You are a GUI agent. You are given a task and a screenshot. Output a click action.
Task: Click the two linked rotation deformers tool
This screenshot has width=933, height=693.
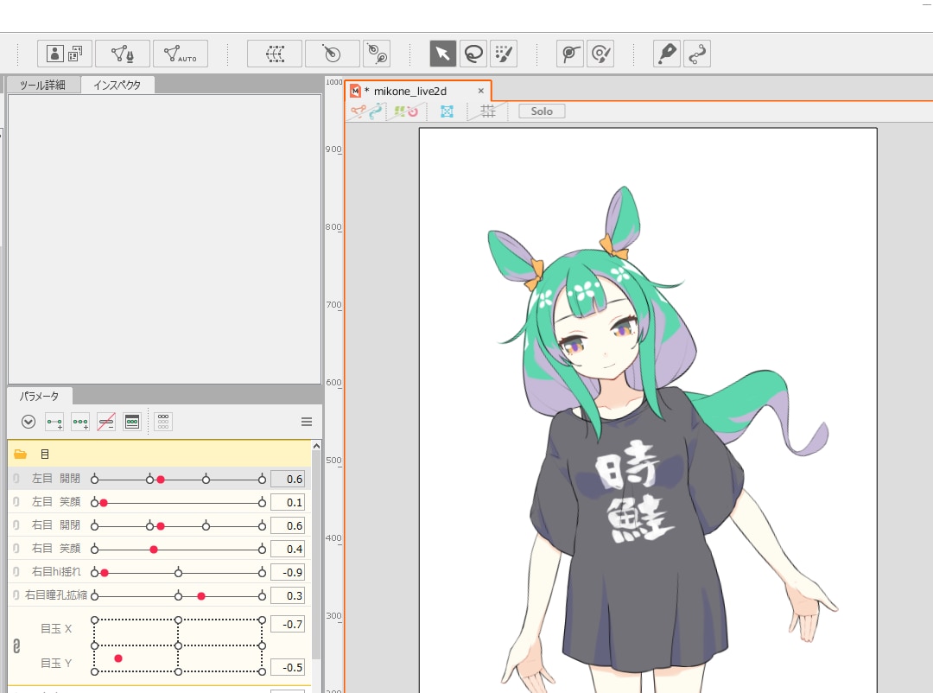(x=377, y=54)
